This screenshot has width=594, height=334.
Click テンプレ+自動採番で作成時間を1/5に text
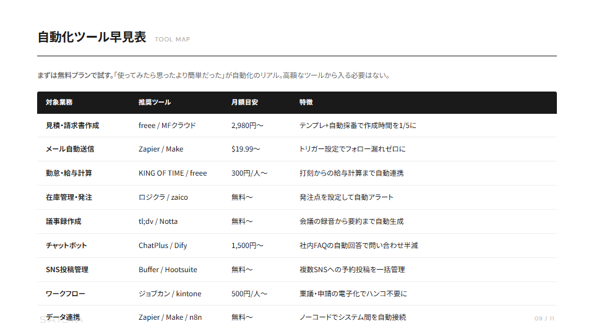click(x=358, y=126)
